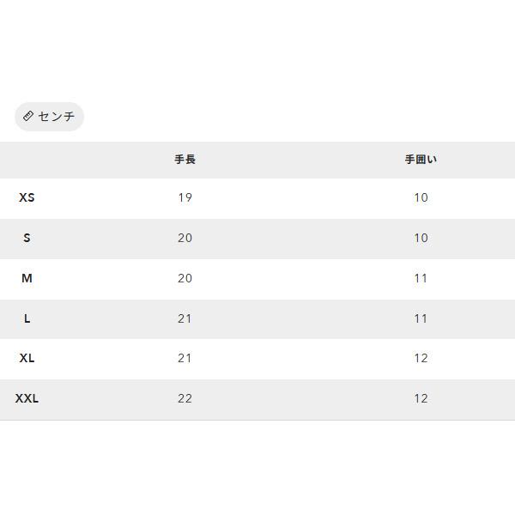Click the XXL hand circumference value 12
Viewport: 515px width, 515px height.
click(421, 398)
